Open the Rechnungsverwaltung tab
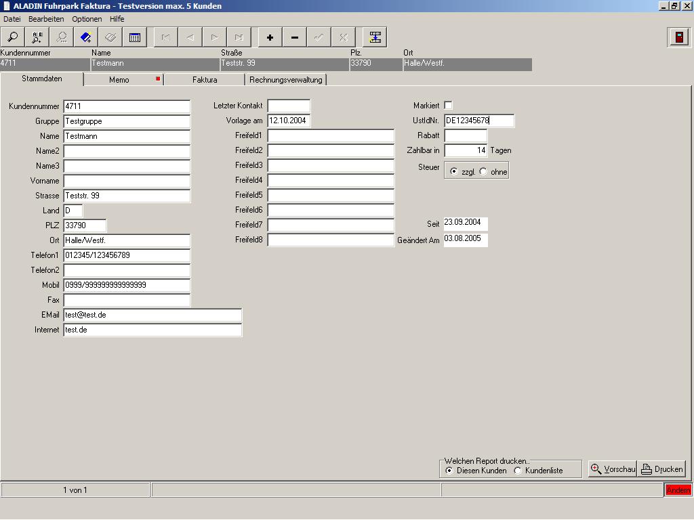Image resolution: width=694 pixels, height=520 pixels. [285, 80]
